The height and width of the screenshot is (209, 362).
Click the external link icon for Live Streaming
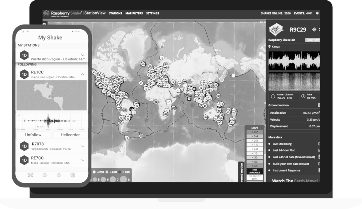[x=319, y=144]
